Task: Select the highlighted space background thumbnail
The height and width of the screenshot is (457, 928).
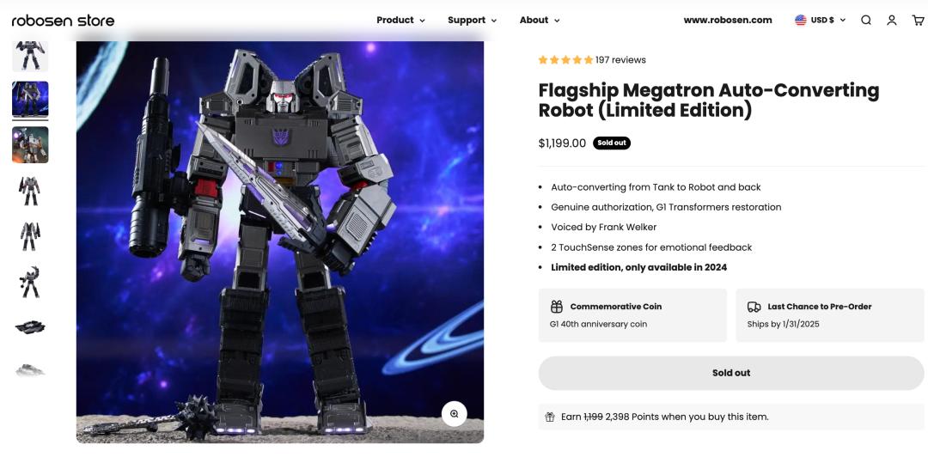Action: (x=30, y=100)
